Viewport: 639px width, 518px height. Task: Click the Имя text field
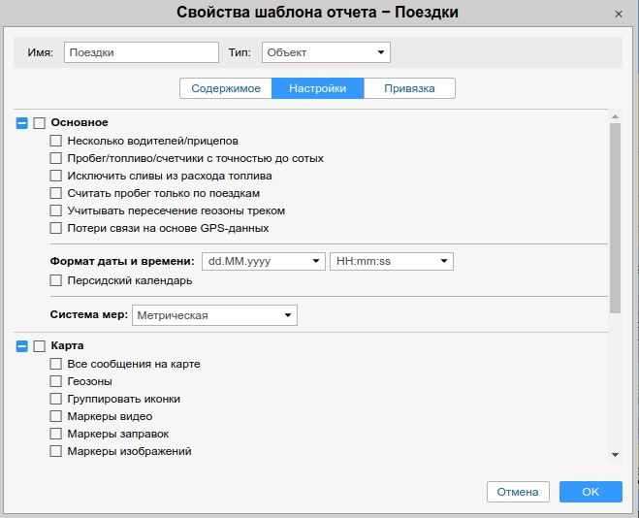tap(142, 52)
